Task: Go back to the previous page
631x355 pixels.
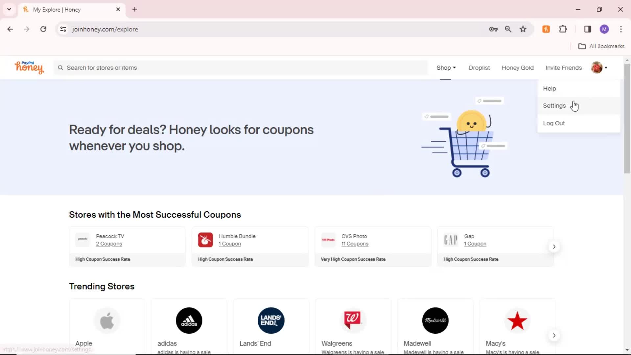Action: (10, 29)
